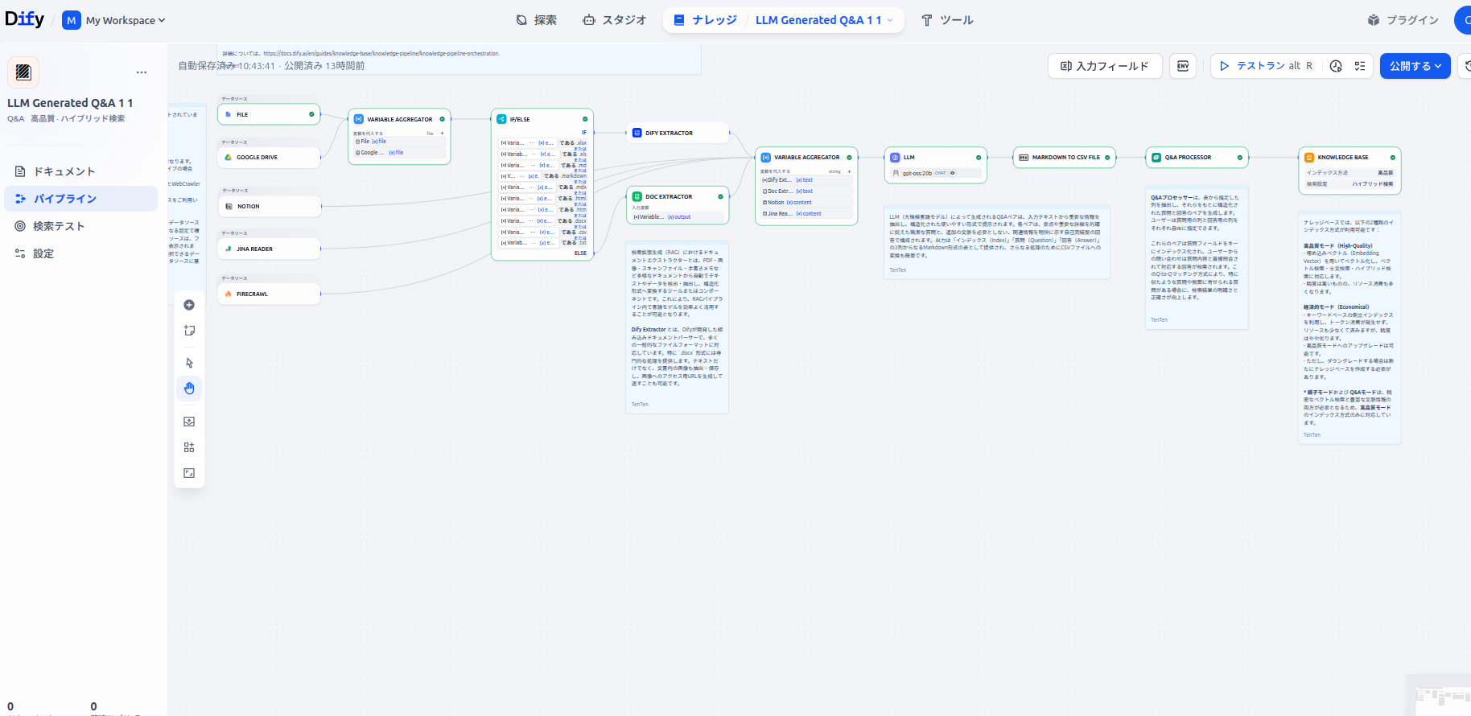Click the IF/ELSE node icon
The width and height of the screenshot is (1471, 716).
501,119
